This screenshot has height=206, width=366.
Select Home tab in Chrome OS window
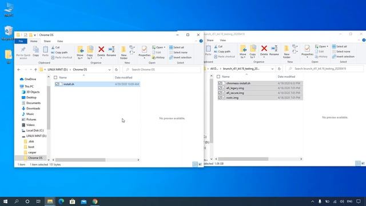pos(34,41)
